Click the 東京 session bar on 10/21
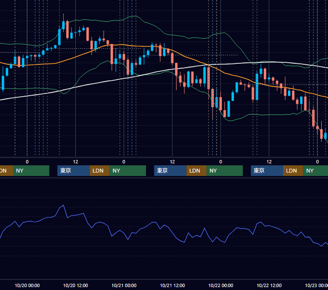328x290 pixels. click(x=170, y=171)
